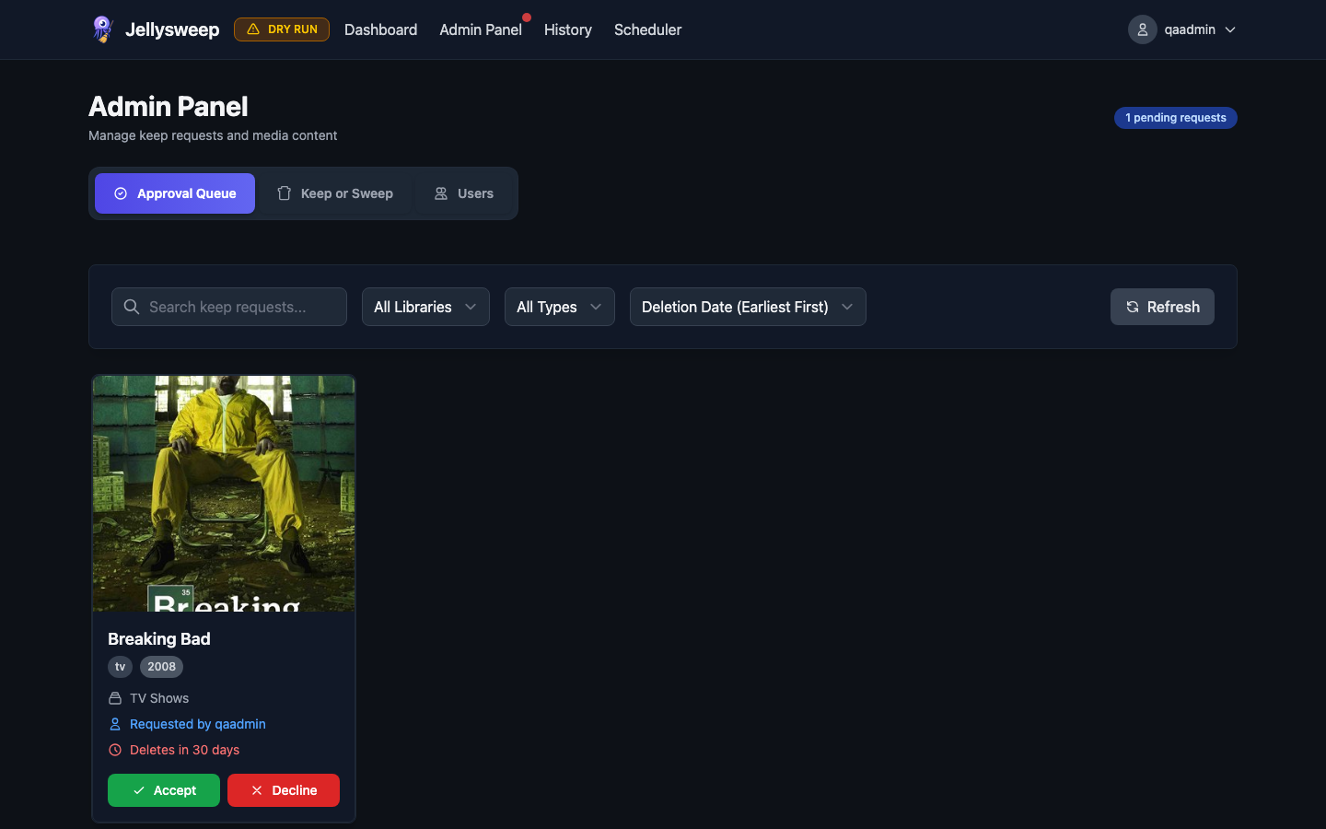Click the red notification dot on Admin Panel

[527, 18]
